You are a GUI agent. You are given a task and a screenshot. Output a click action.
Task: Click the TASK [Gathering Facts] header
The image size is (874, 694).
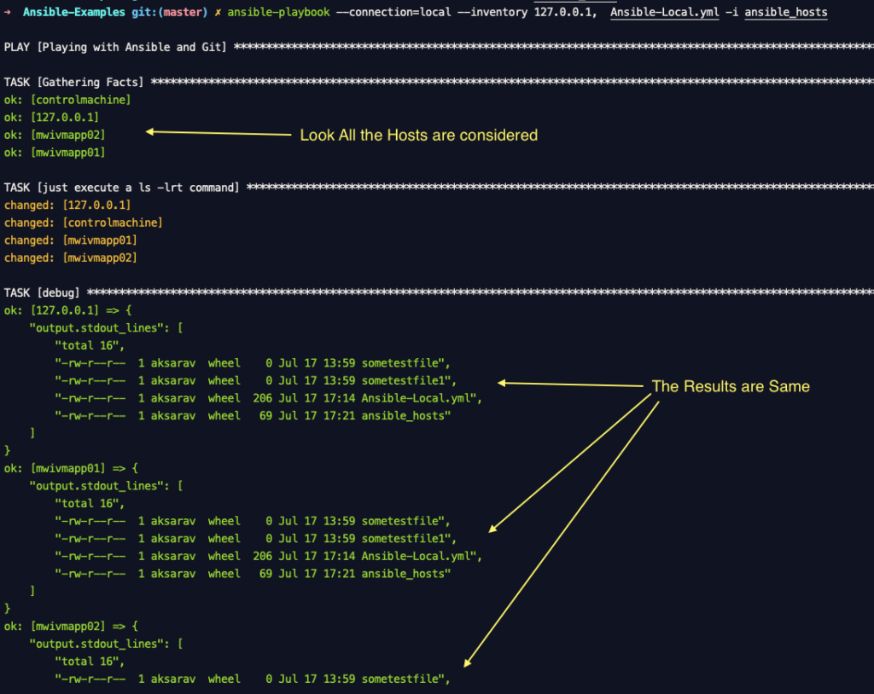click(77, 82)
